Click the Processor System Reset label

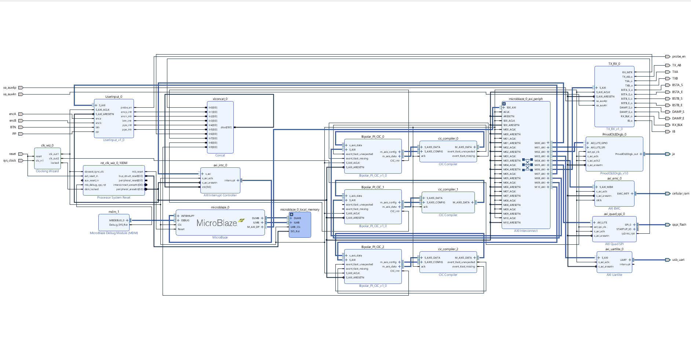(114, 198)
